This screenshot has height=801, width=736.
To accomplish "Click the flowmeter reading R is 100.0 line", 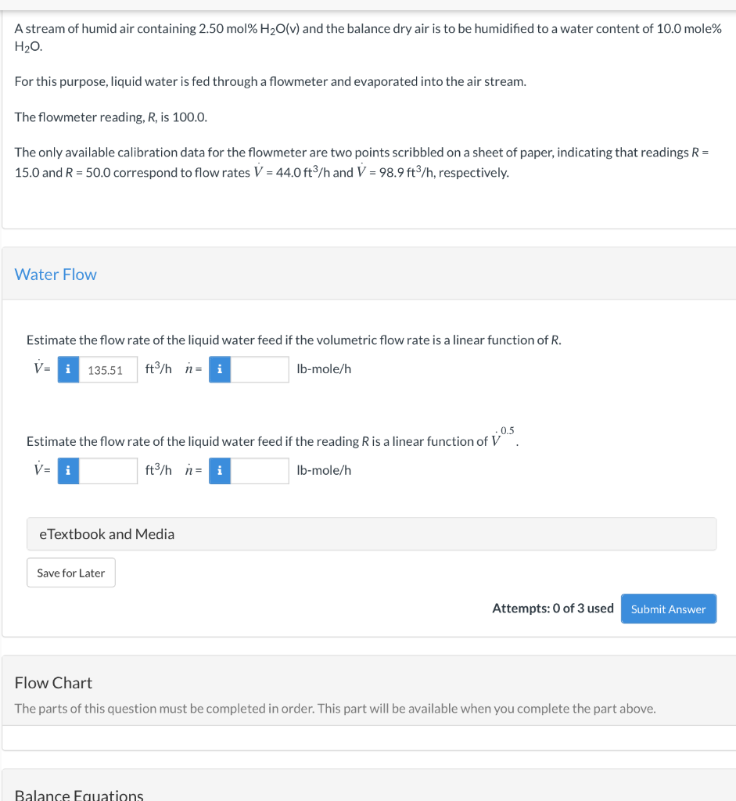I will click(111, 117).
